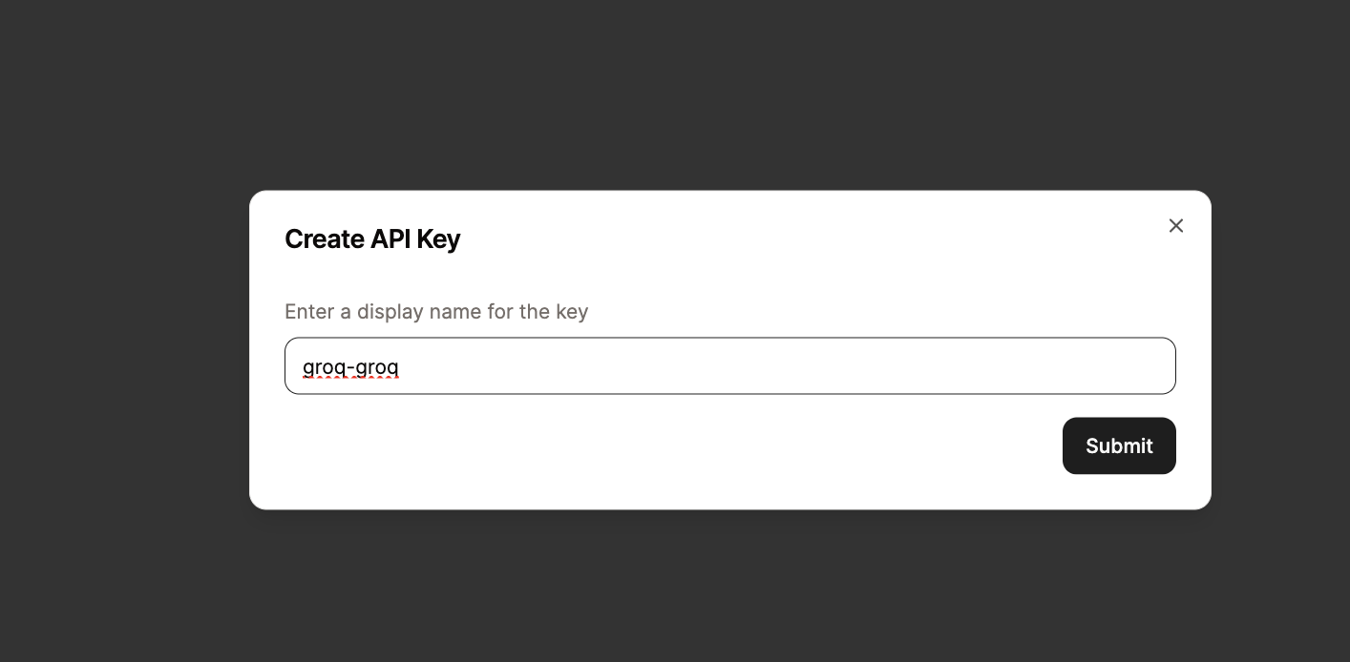Focus the display name input field
The height and width of the screenshot is (662, 1350).
coord(729,365)
